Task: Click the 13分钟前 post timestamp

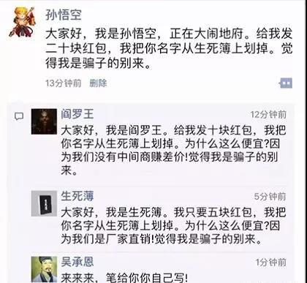Action: tap(64, 83)
